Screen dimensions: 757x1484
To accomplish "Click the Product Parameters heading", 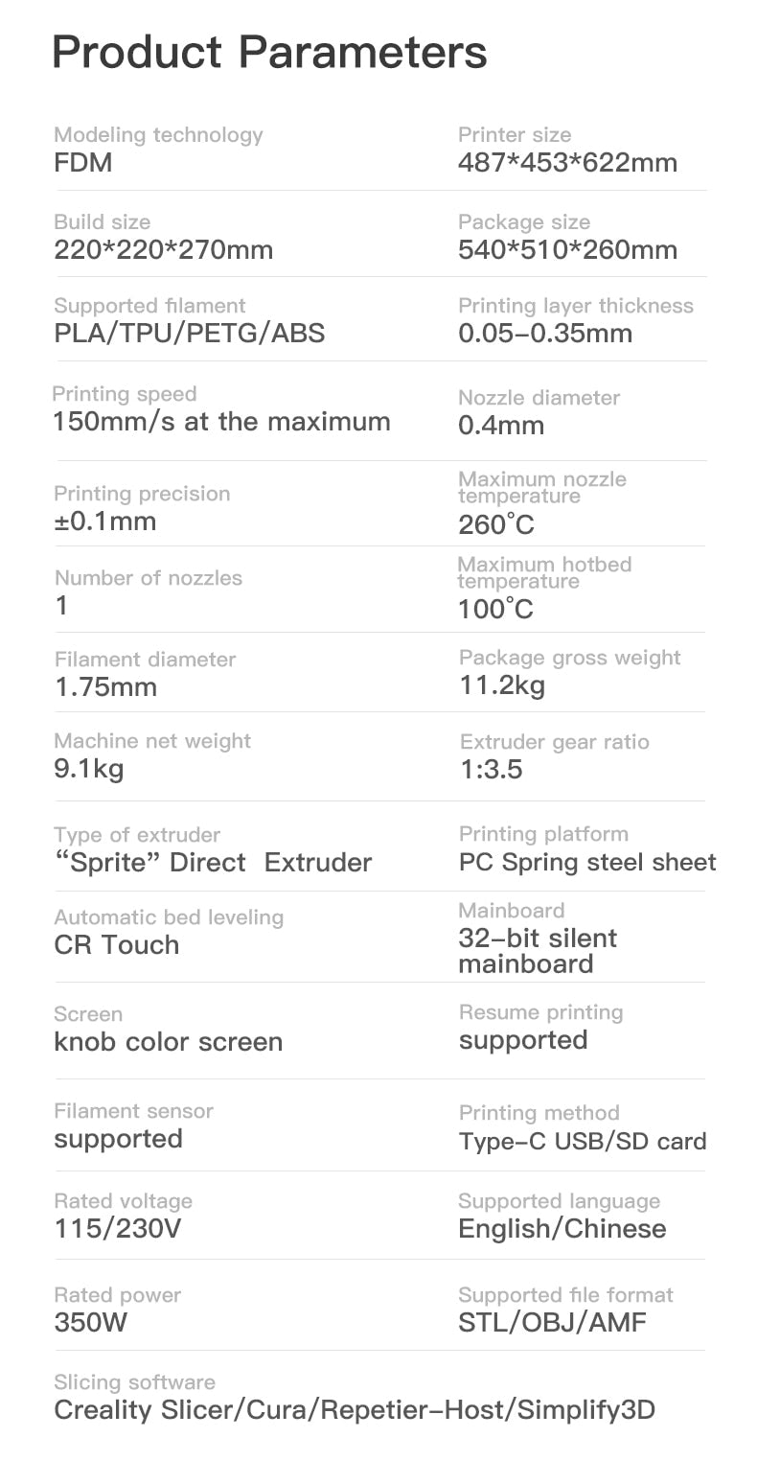I will point(269,52).
